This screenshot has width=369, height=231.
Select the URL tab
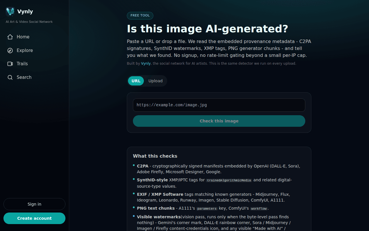point(136,81)
